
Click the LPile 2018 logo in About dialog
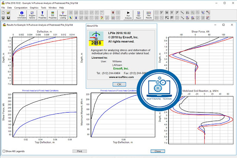tap(96, 38)
